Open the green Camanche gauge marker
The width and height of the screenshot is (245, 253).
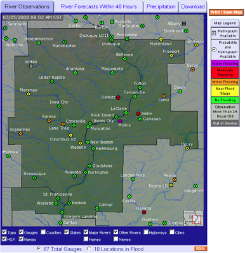coord(135,97)
